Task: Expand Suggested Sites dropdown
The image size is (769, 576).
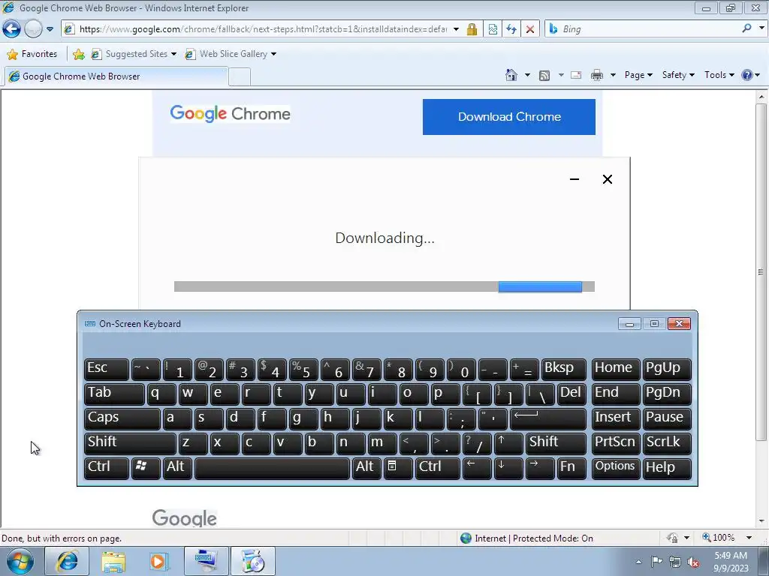Action: pyautogui.click(x=173, y=54)
